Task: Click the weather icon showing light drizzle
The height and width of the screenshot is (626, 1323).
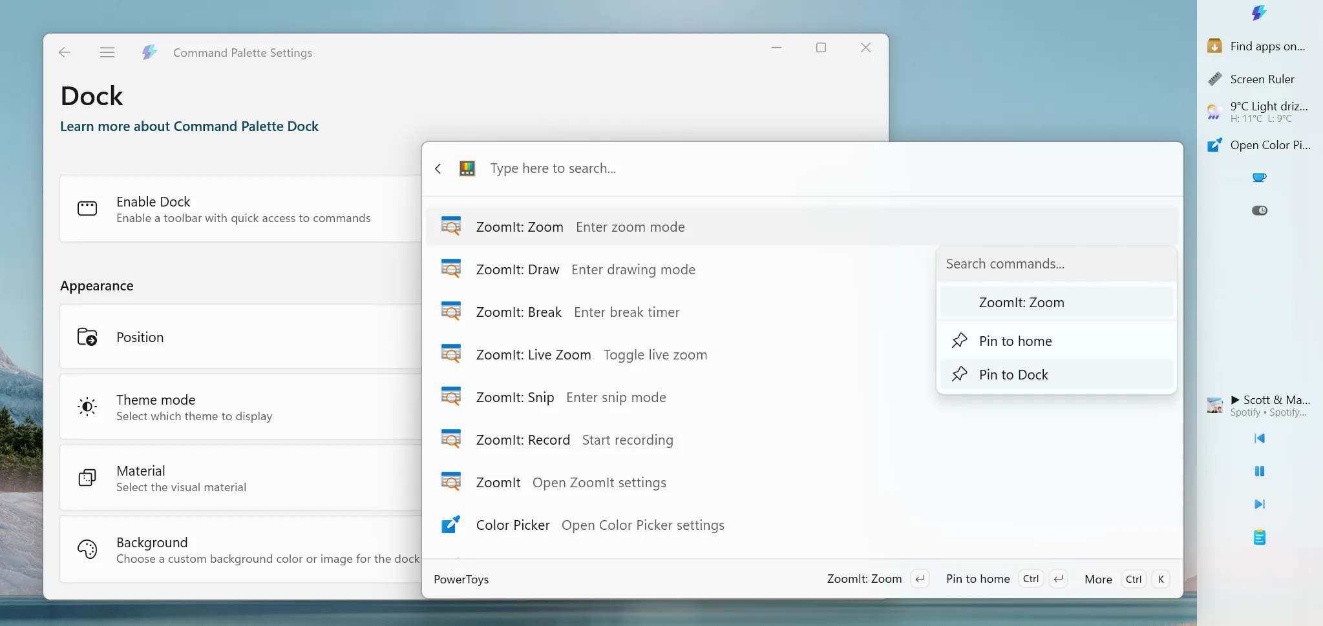Action: tap(1214, 112)
